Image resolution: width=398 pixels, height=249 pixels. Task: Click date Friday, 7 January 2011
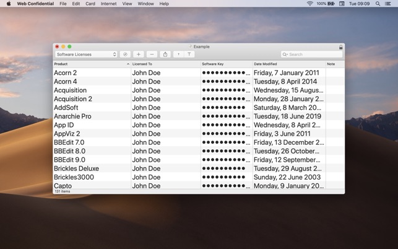(287, 73)
